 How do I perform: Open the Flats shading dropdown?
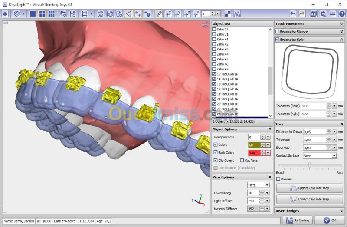267,185
